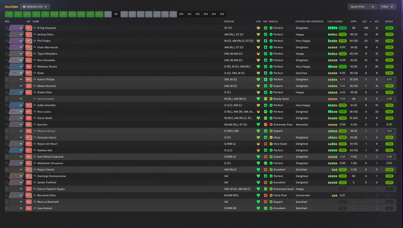Sort the table by AV RAT column
Viewport: 403px width, 228px height.
coord(389,22)
